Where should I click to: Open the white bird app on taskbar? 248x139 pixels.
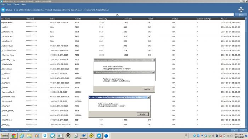tap(52, 135)
